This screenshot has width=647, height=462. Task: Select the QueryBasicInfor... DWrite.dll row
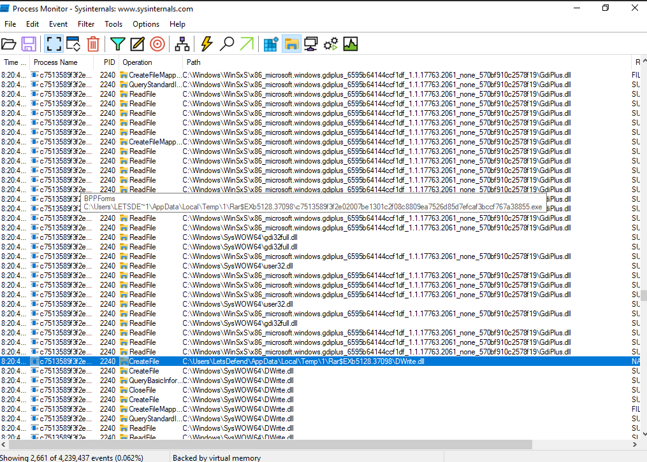point(320,381)
